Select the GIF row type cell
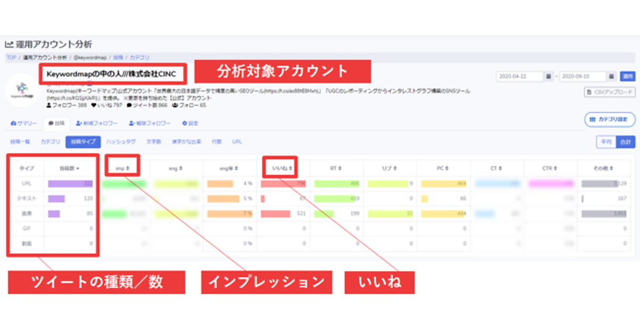Image resolution: width=640 pixels, height=336 pixels. [x=26, y=228]
